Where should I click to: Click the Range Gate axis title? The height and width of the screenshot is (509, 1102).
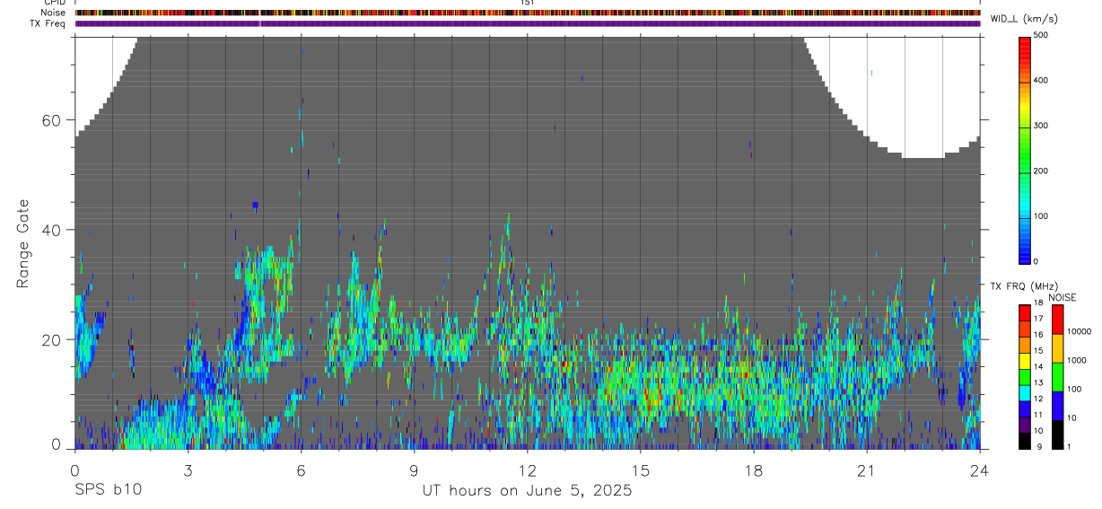23,242
